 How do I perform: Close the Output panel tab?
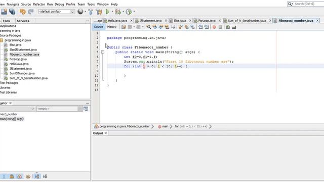[106, 133]
